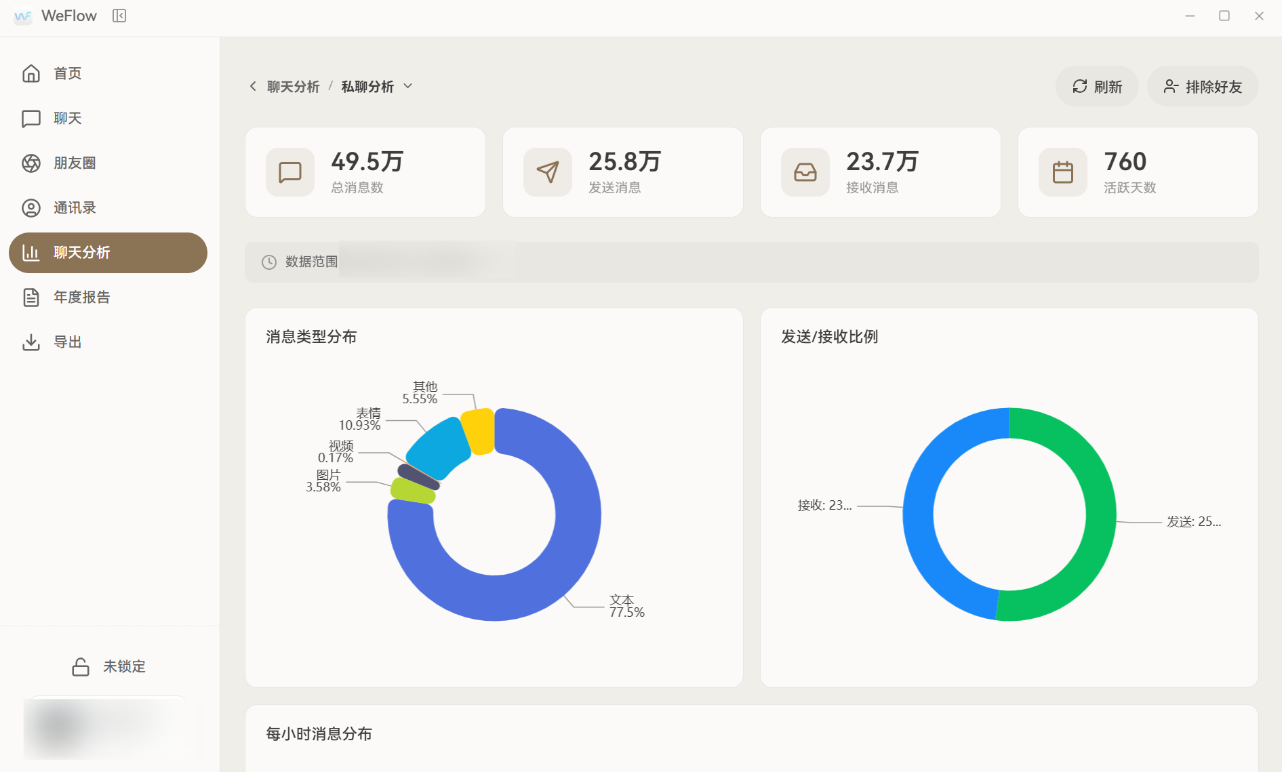Image resolution: width=1282 pixels, height=772 pixels.
Task: Open the 导出 export section
Action: pos(67,342)
